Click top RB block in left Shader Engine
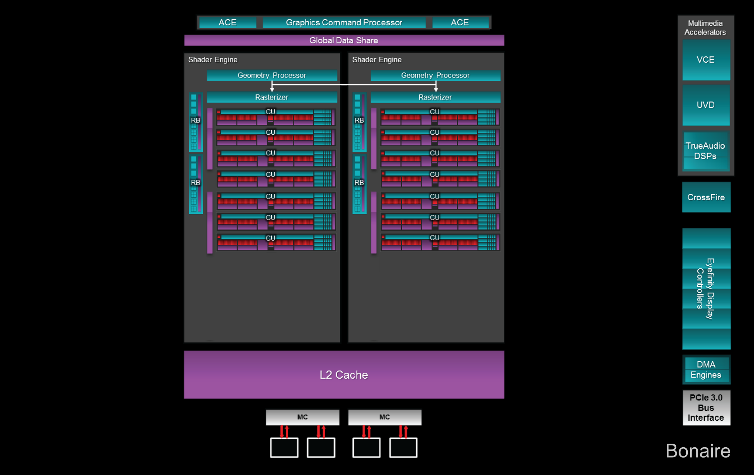The width and height of the screenshot is (754, 475). click(x=196, y=122)
